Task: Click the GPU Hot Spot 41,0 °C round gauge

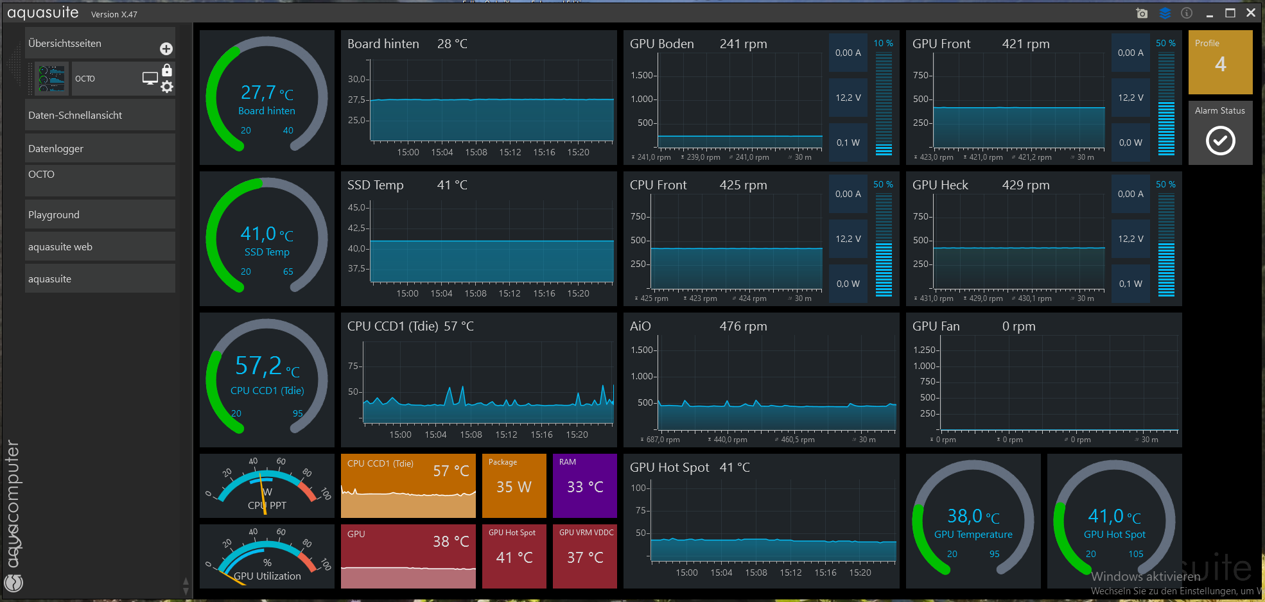Action: point(1115,521)
